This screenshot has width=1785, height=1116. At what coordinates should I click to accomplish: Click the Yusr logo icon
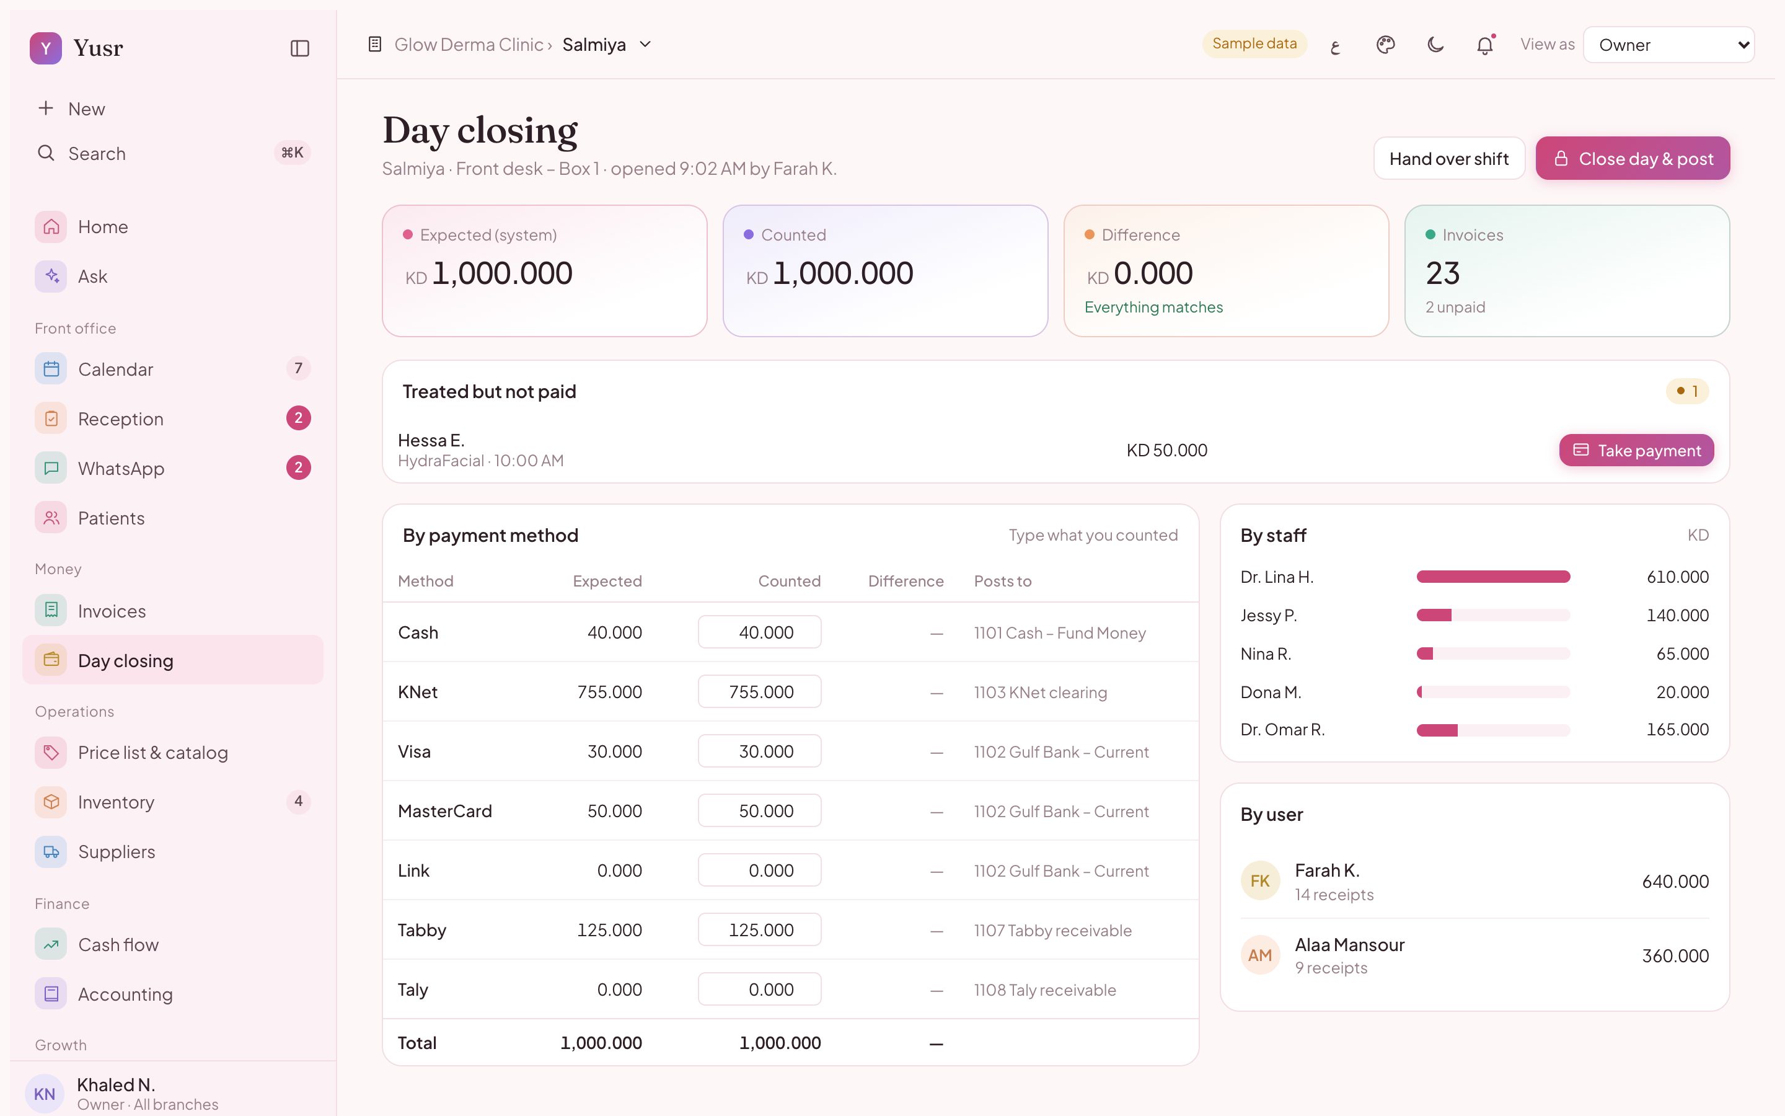point(46,48)
